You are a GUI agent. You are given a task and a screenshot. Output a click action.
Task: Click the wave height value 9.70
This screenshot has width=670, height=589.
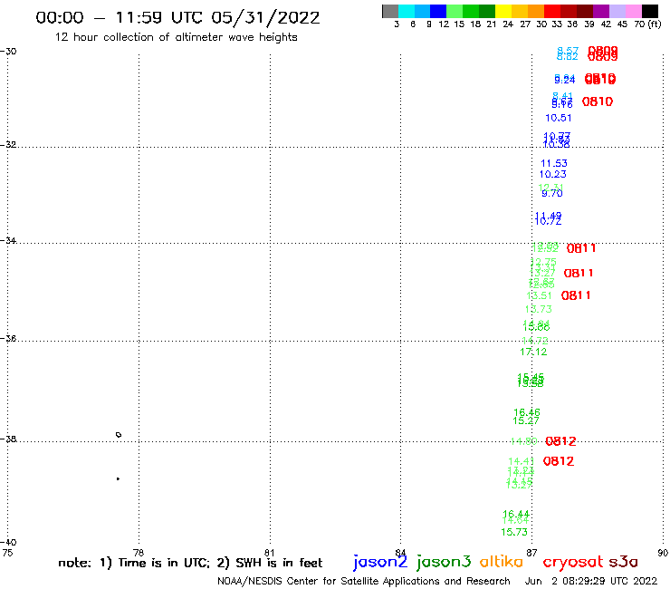click(552, 193)
